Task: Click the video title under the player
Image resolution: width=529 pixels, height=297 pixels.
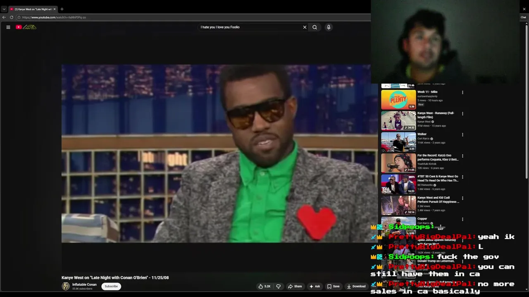Action: coord(115,278)
